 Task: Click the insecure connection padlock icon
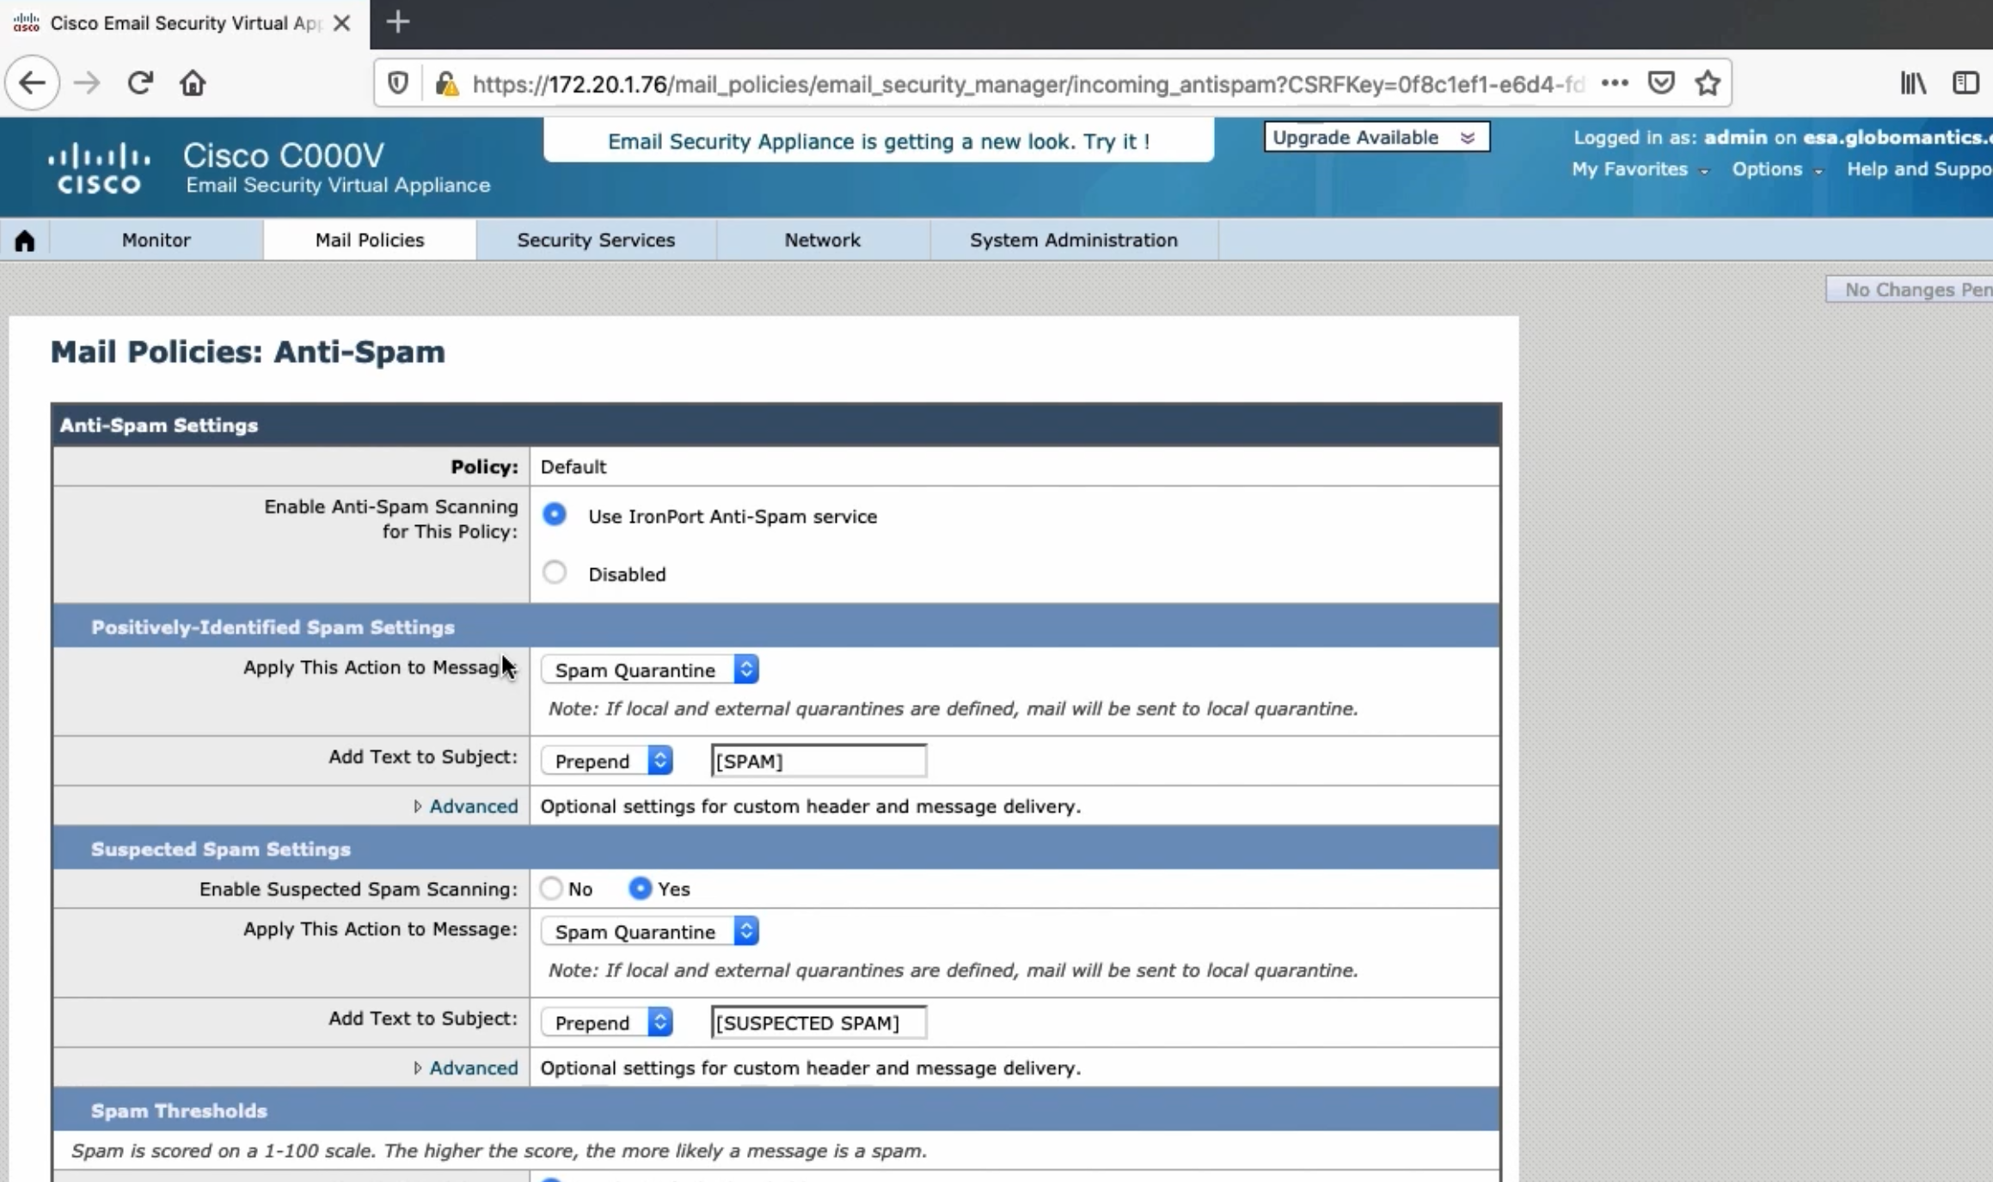coord(446,83)
